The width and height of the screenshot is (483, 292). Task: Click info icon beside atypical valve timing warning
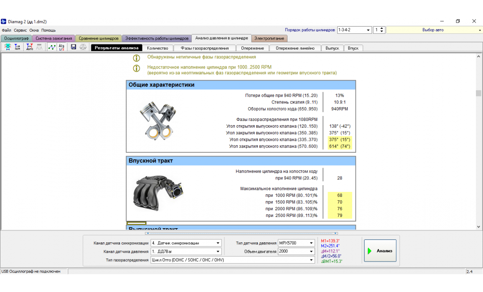click(136, 58)
